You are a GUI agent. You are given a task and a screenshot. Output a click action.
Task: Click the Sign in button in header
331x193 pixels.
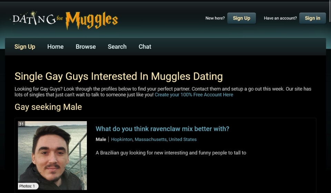(x=312, y=18)
